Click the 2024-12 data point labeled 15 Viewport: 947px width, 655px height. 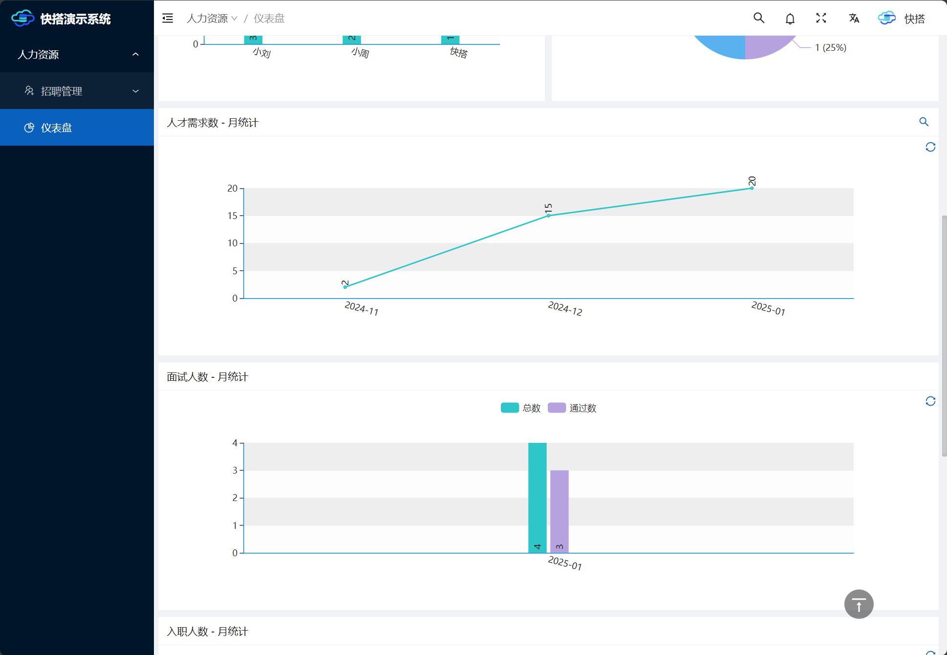[548, 216]
